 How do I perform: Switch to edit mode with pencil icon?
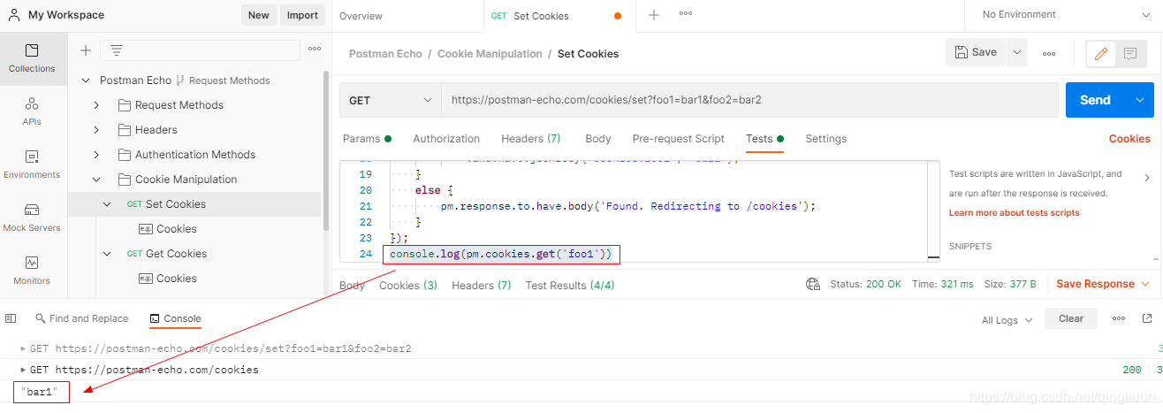click(1100, 53)
